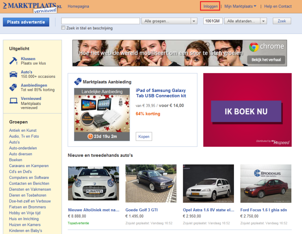Screen dimensions: 302x234
Task: Open the Huizen en Kamers group
Action: click(x=25, y=225)
